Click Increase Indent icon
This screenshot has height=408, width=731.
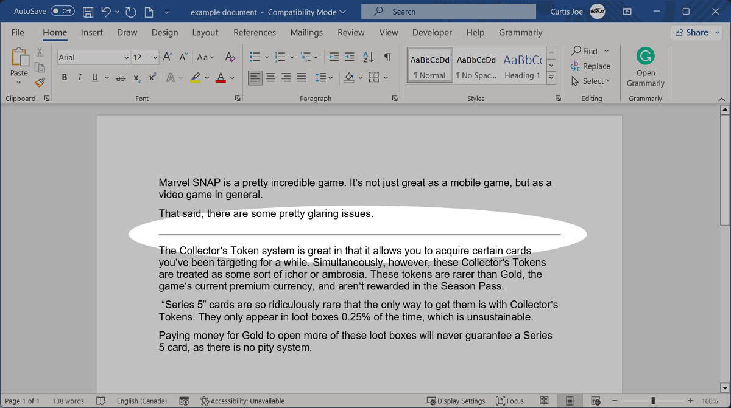pyautogui.click(x=349, y=57)
